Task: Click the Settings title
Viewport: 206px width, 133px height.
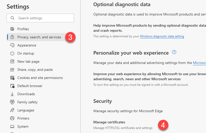Action: pos(18,7)
